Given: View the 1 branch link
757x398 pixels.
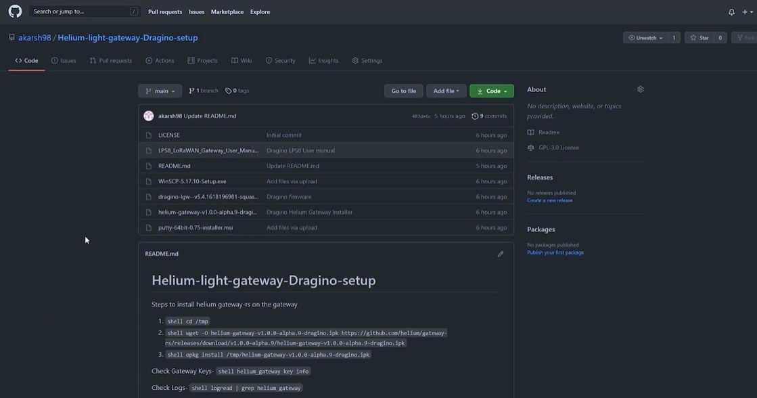Looking at the screenshot, I should click(203, 91).
